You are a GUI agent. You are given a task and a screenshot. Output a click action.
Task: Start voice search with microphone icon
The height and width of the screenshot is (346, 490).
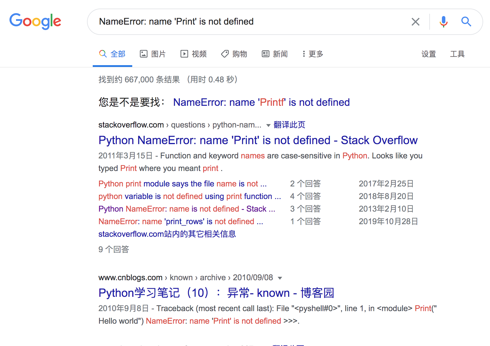point(443,22)
